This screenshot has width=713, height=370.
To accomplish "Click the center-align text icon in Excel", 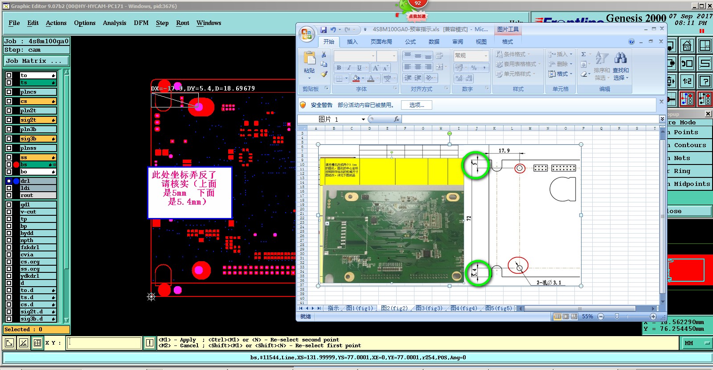I will [x=418, y=67].
